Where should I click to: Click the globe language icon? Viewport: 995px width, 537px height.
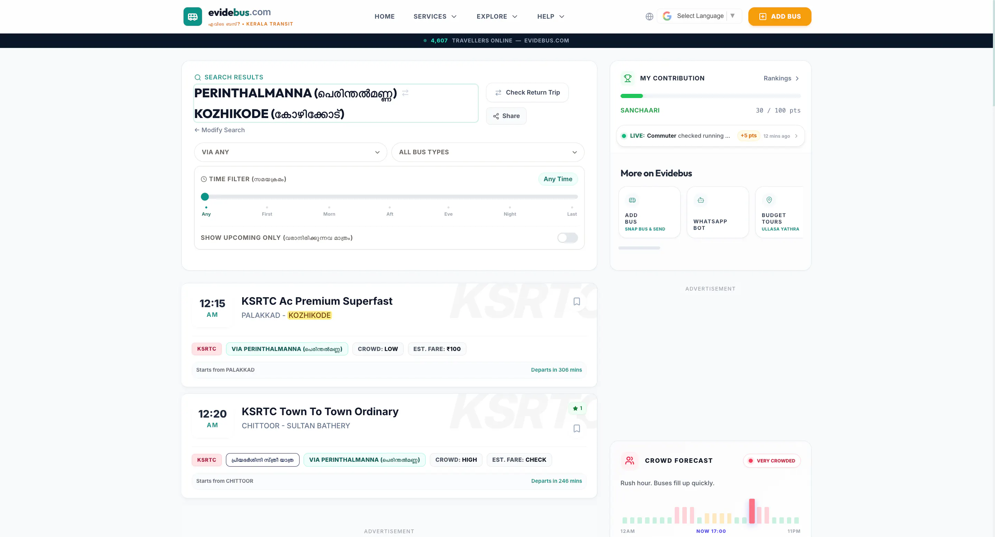[x=649, y=17]
